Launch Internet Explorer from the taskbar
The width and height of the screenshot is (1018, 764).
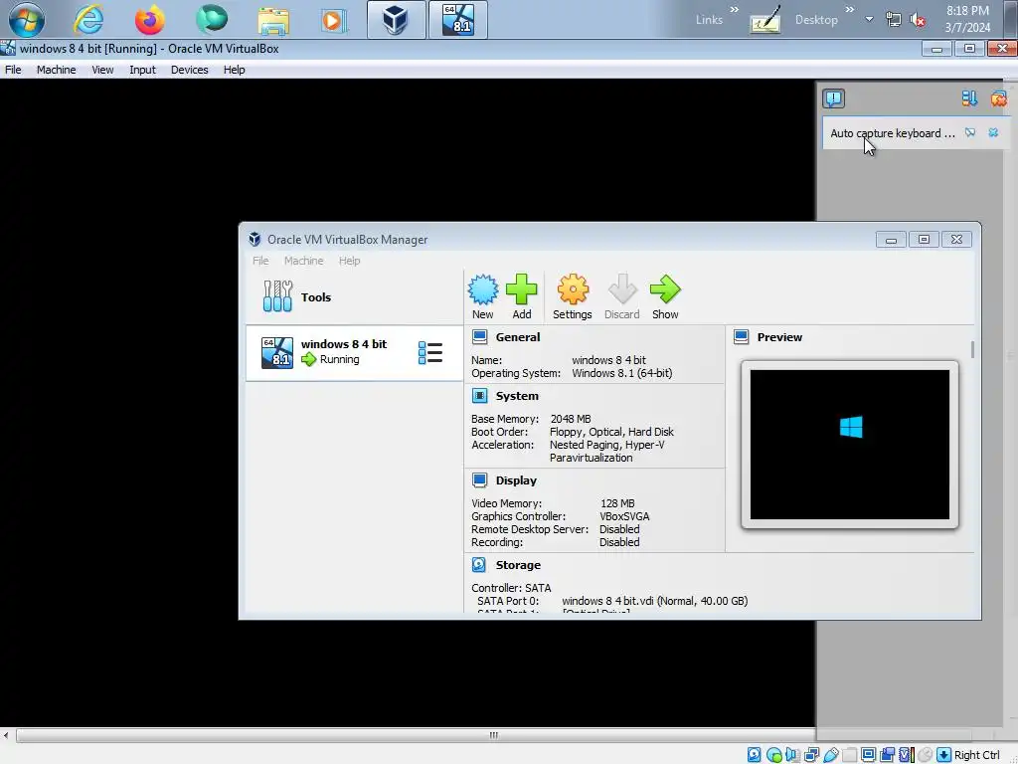pos(88,20)
